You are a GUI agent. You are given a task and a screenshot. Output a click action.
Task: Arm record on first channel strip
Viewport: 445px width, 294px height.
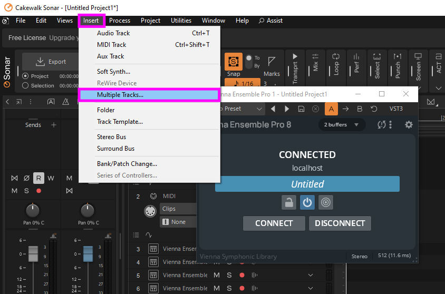(39, 191)
